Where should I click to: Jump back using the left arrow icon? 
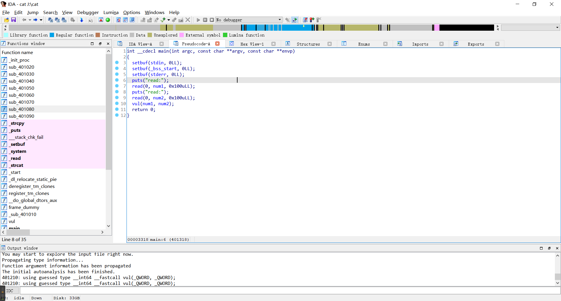tap(24, 20)
